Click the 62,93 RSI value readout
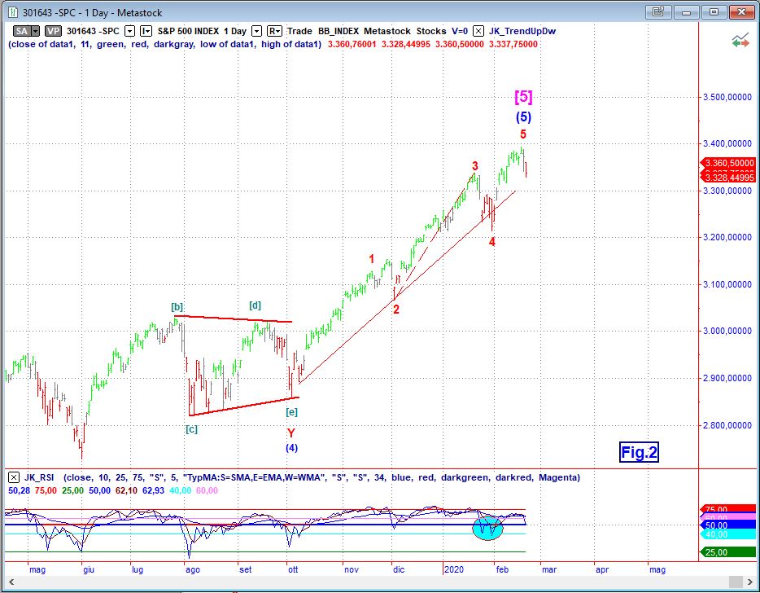The image size is (760, 593). click(x=153, y=490)
